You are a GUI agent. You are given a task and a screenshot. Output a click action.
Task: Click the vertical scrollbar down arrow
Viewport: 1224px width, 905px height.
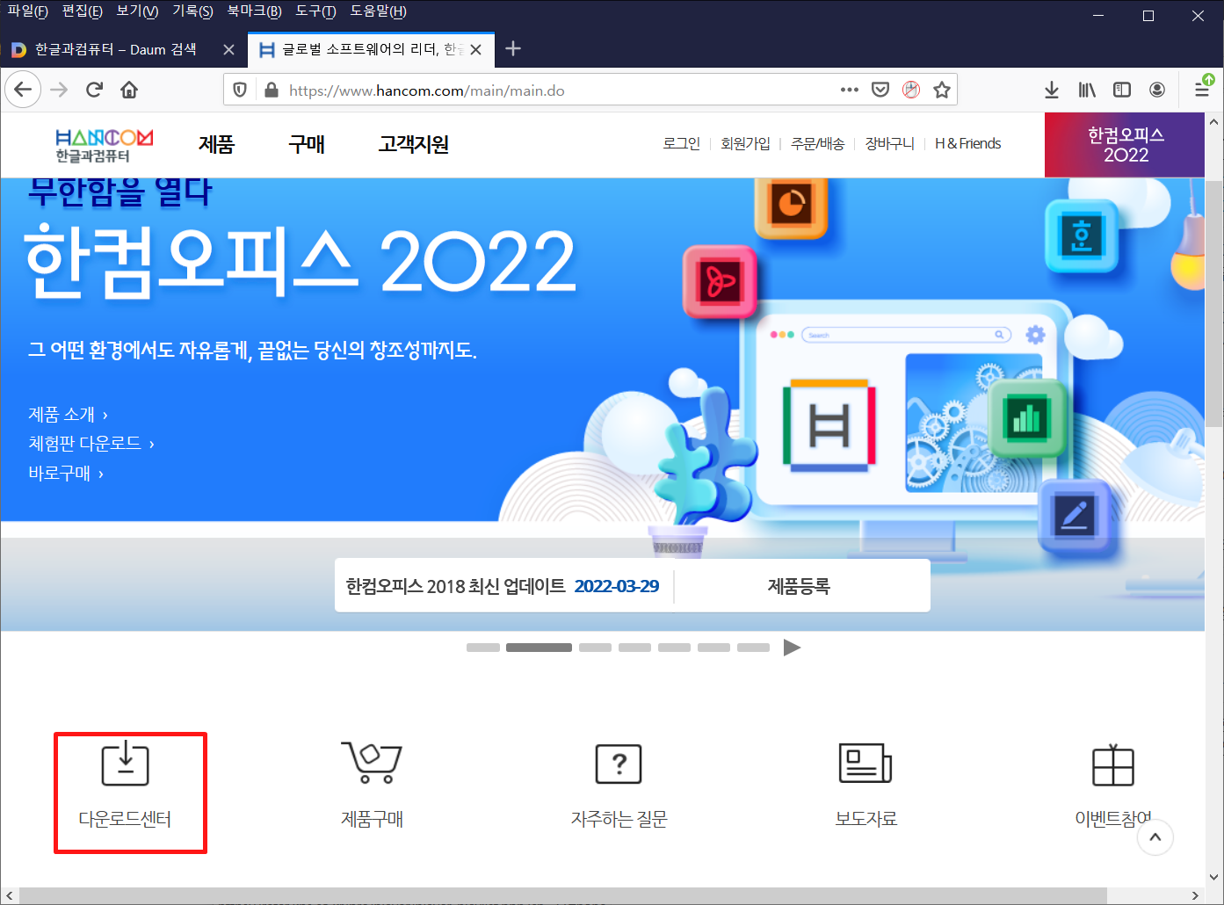1214,877
